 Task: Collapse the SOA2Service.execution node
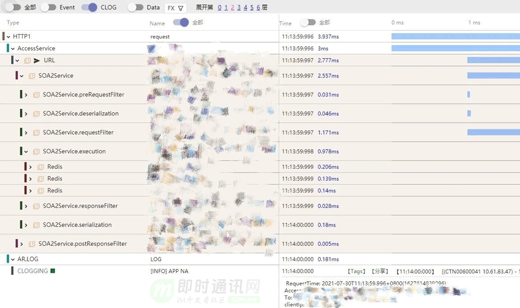26,152
